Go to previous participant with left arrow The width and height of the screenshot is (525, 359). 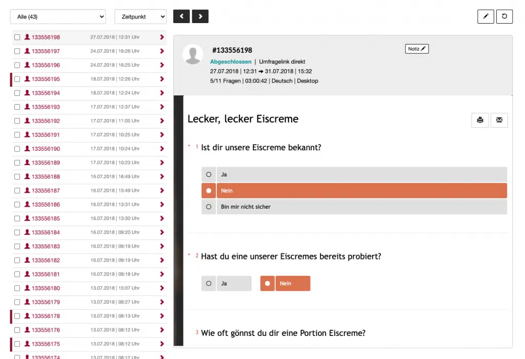181,16
